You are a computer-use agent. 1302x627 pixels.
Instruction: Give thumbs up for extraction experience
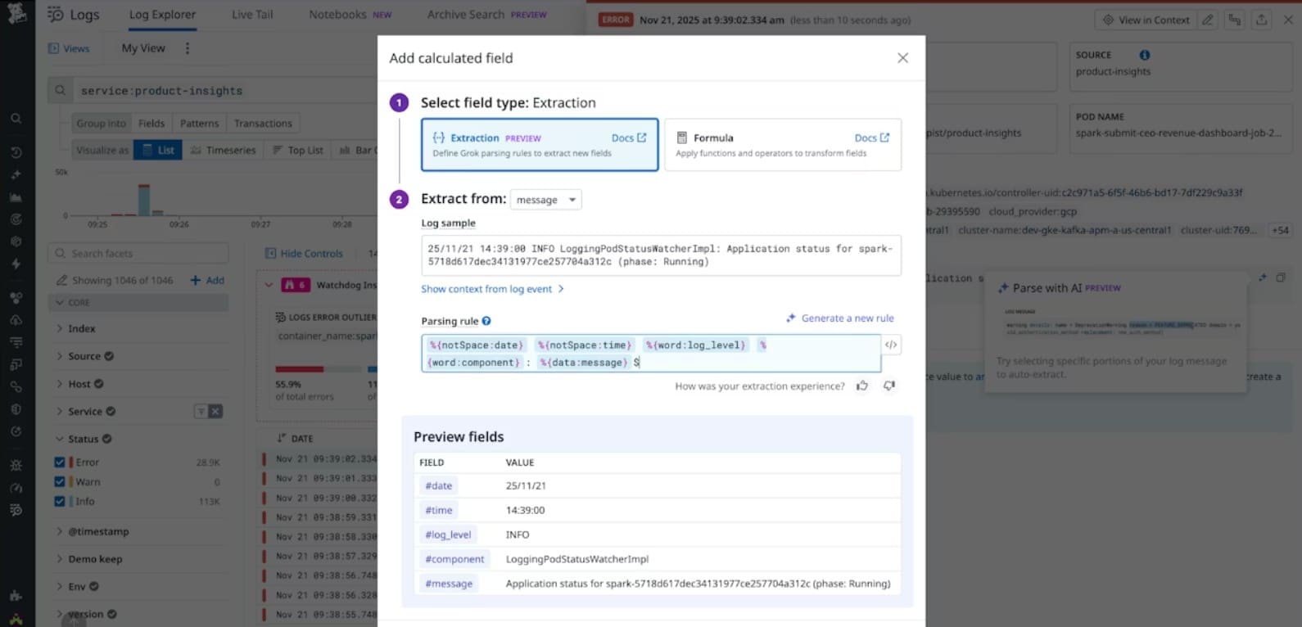[862, 386]
